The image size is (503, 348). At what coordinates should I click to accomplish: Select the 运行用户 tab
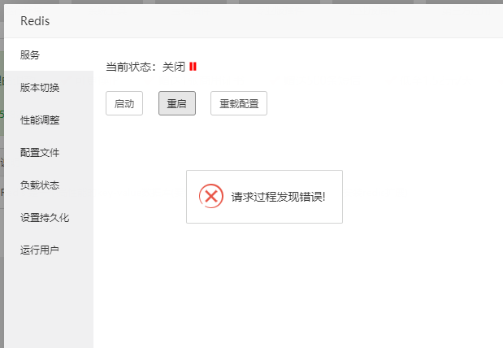click(x=49, y=250)
